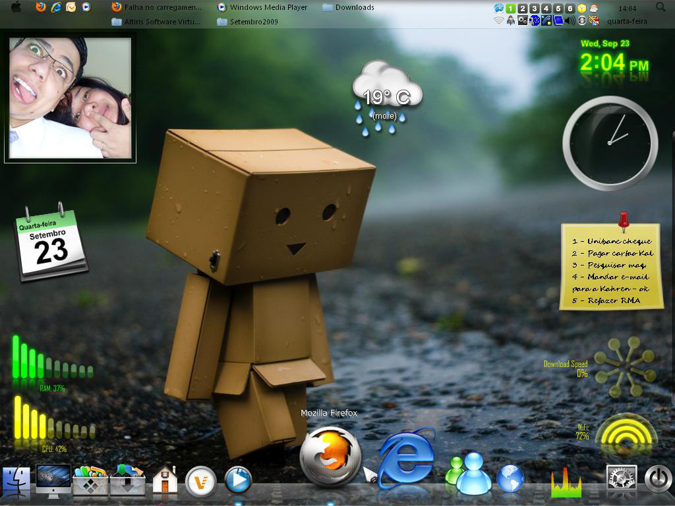
Task: Click the 14:04 clock in top bar
Action: [x=628, y=9]
